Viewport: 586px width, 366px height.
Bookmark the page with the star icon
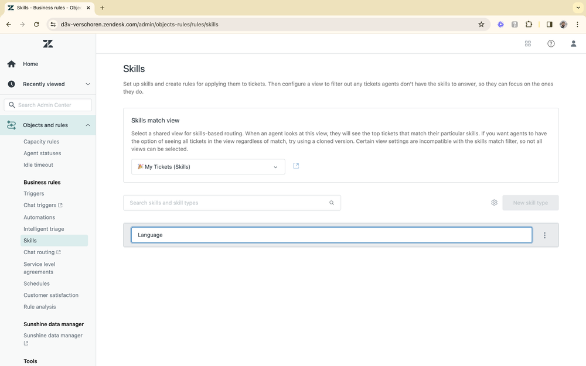click(481, 25)
